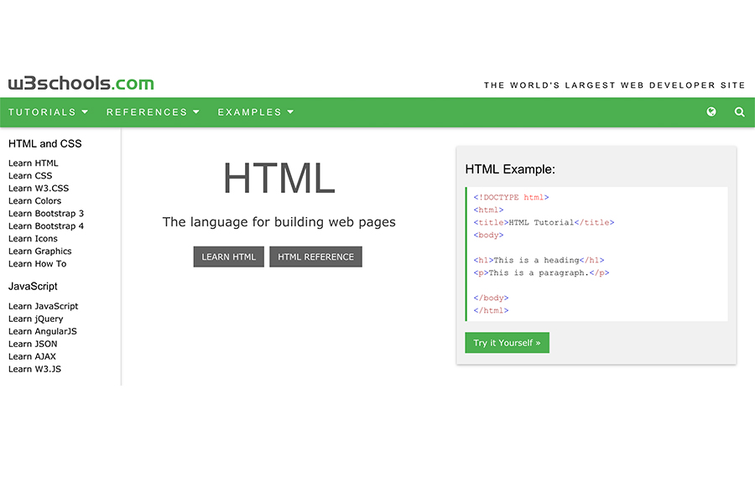Image resolution: width=755 pixels, height=503 pixels.
Task: Click the JavaScript sidebar heading
Action: point(33,286)
